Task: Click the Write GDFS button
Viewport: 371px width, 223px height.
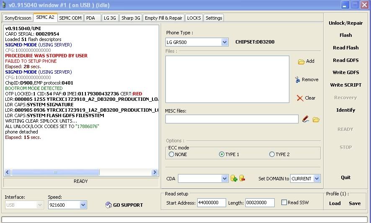Action: click(x=346, y=73)
